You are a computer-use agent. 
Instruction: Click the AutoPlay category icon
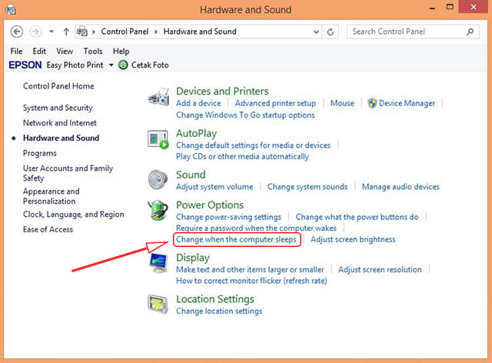coord(158,139)
